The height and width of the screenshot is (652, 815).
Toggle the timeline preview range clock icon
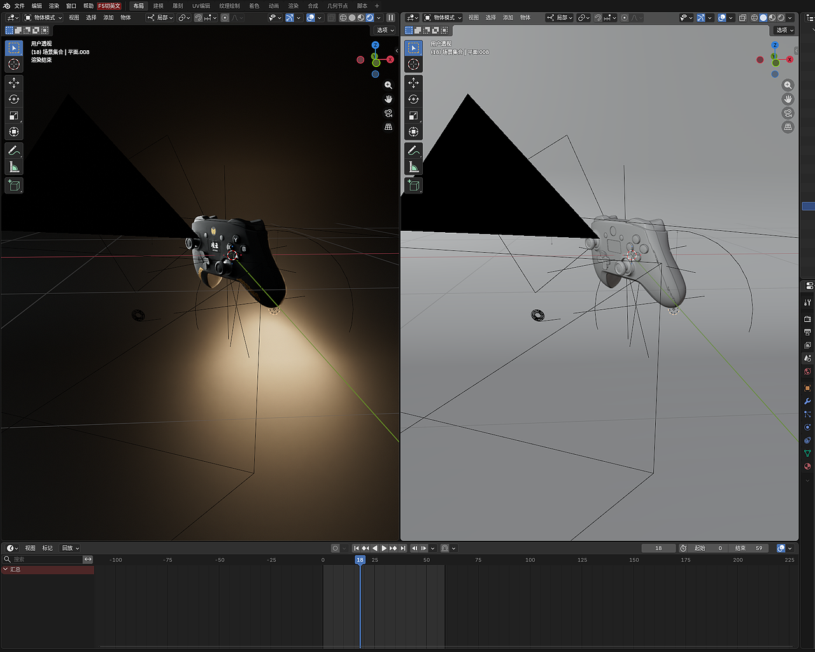pyautogui.click(x=683, y=548)
